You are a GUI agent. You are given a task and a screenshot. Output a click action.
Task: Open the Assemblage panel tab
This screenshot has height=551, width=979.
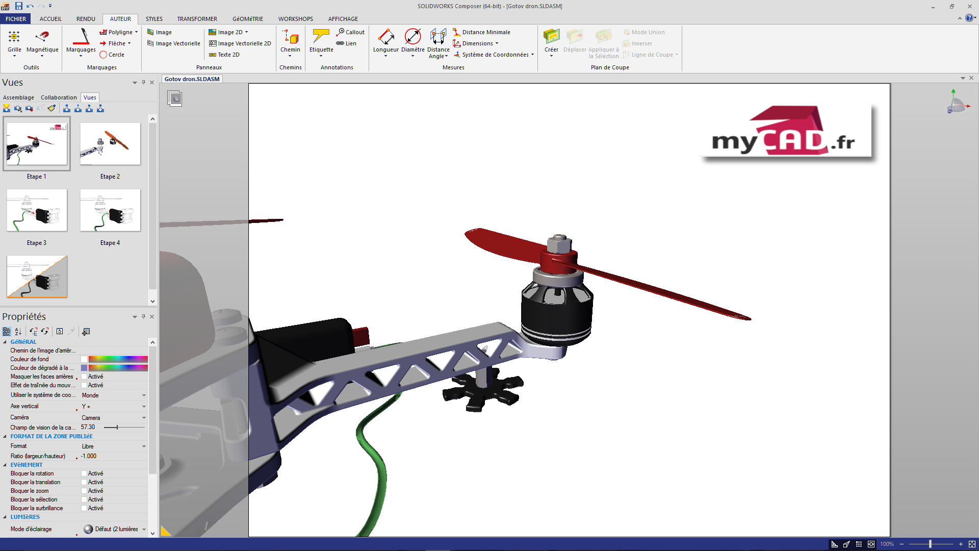[x=18, y=97]
